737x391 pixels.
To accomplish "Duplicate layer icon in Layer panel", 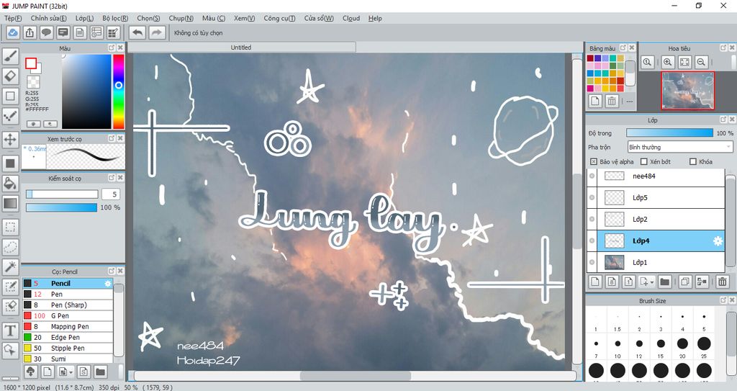I will pyautogui.click(x=685, y=282).
